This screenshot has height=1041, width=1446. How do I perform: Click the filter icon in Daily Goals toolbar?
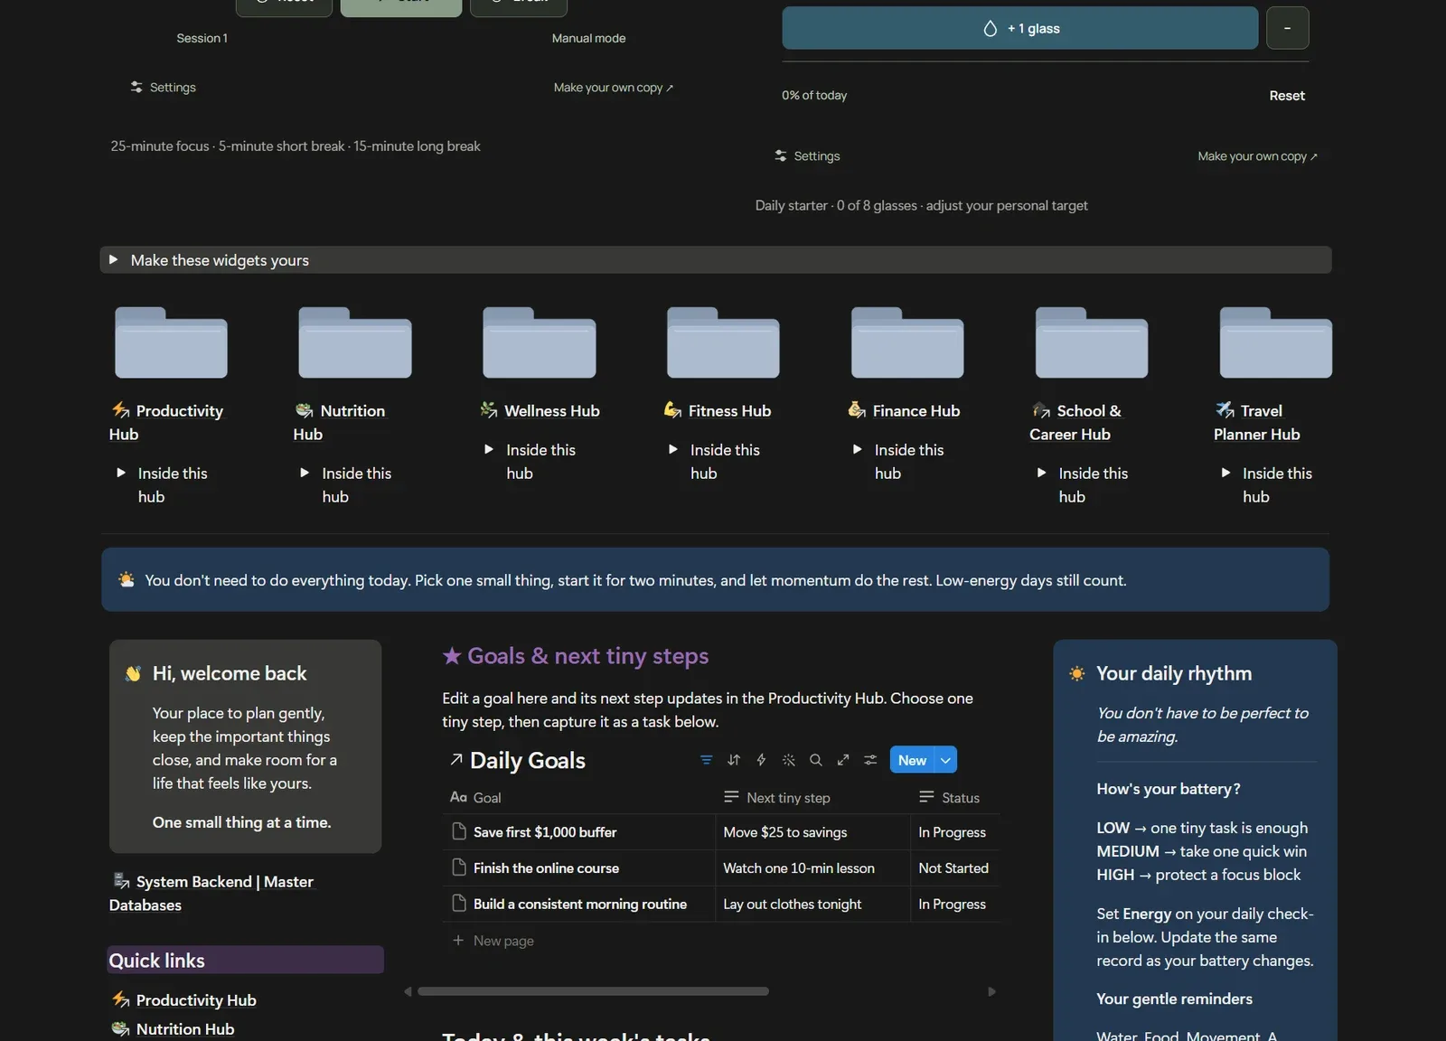point(707,760)
